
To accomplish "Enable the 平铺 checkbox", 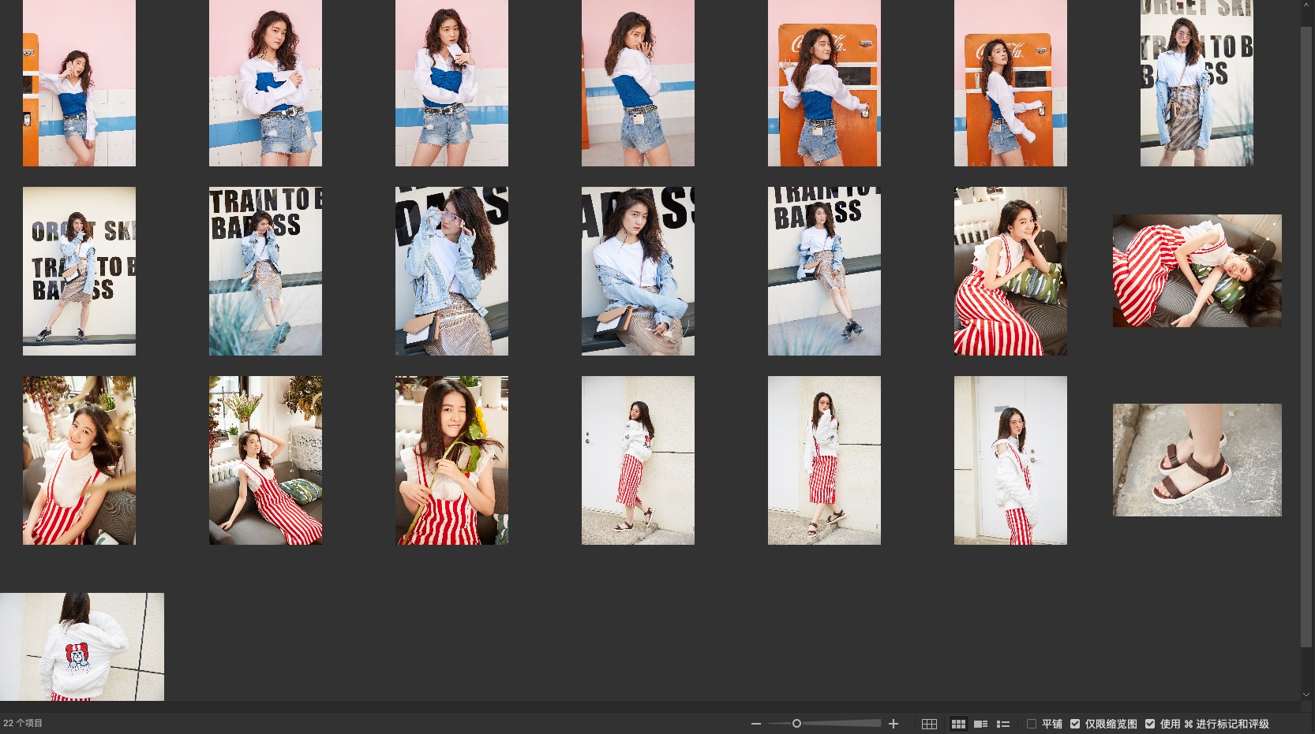I will pos(1032,724).
